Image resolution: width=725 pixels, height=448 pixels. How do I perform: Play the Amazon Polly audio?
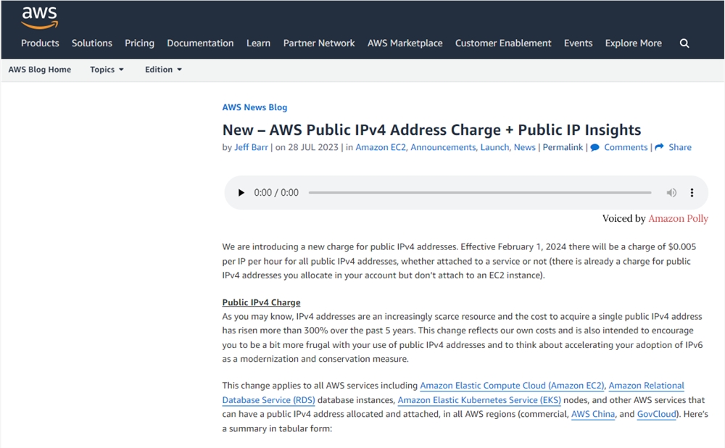tap(241, 193)
